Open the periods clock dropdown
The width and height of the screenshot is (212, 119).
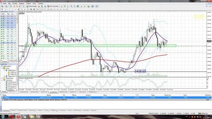coord(93,6)
